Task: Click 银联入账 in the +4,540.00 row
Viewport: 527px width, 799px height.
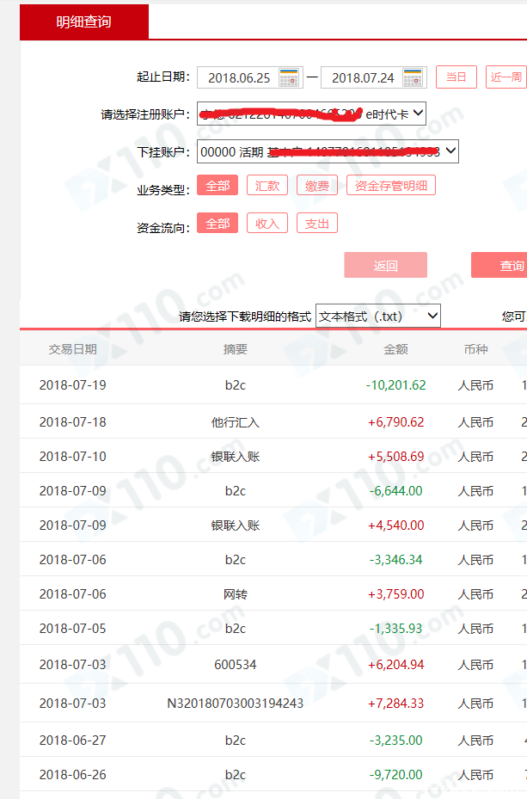Action: click(236, 525)
